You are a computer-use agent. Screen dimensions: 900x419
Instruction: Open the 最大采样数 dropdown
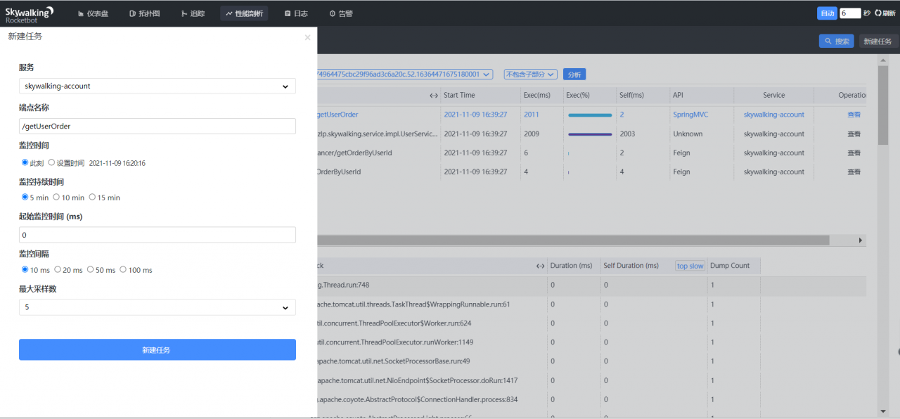(x=157, y=307)
